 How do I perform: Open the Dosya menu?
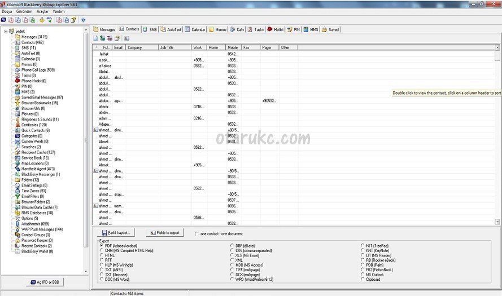click(x=7, y=11)
